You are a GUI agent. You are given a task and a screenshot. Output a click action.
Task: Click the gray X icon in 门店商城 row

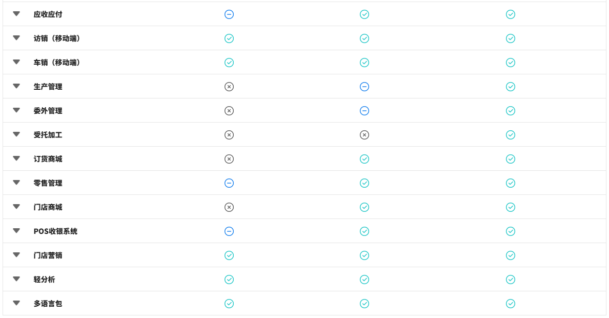pyautogui.click(x=229, y=207)
